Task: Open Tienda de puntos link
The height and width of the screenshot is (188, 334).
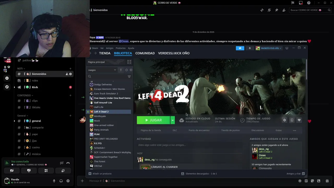Action: 230,130
